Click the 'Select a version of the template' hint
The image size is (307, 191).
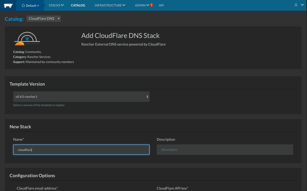tap(39, 105)
